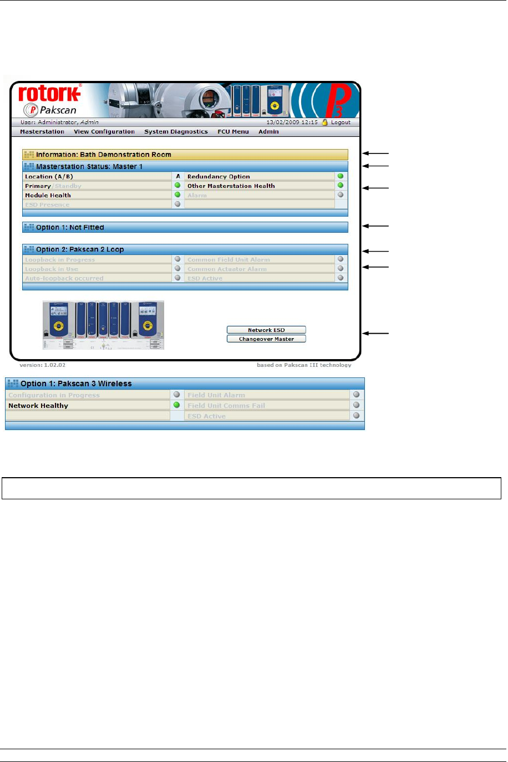Viewport: 508px width, 762px height.
Task: Select the Masterstation Status: Master 1 header
Action: [x=185, y=166]
